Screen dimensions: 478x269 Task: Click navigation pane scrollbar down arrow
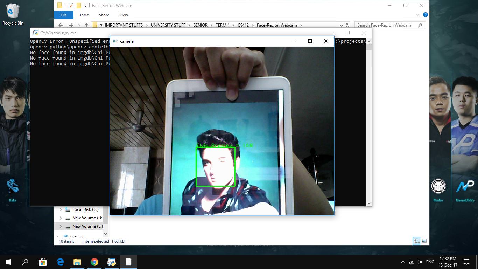click(x=106, y=234)
